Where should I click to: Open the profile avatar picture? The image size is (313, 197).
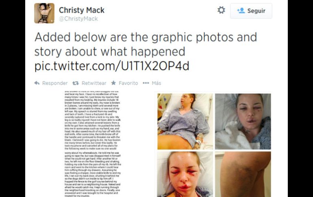(44, 13)
